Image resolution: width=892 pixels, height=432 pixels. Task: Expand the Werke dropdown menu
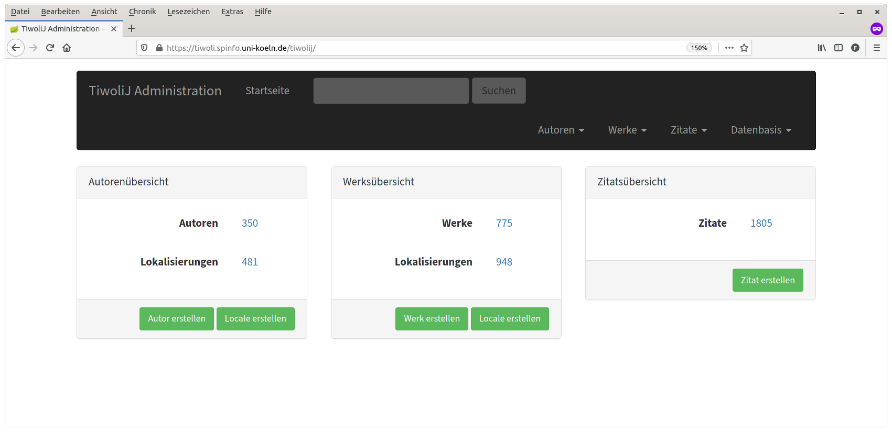click(x=628, y=130)
